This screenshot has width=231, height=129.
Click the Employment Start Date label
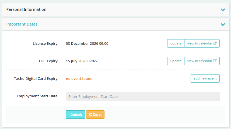[37, 96]
